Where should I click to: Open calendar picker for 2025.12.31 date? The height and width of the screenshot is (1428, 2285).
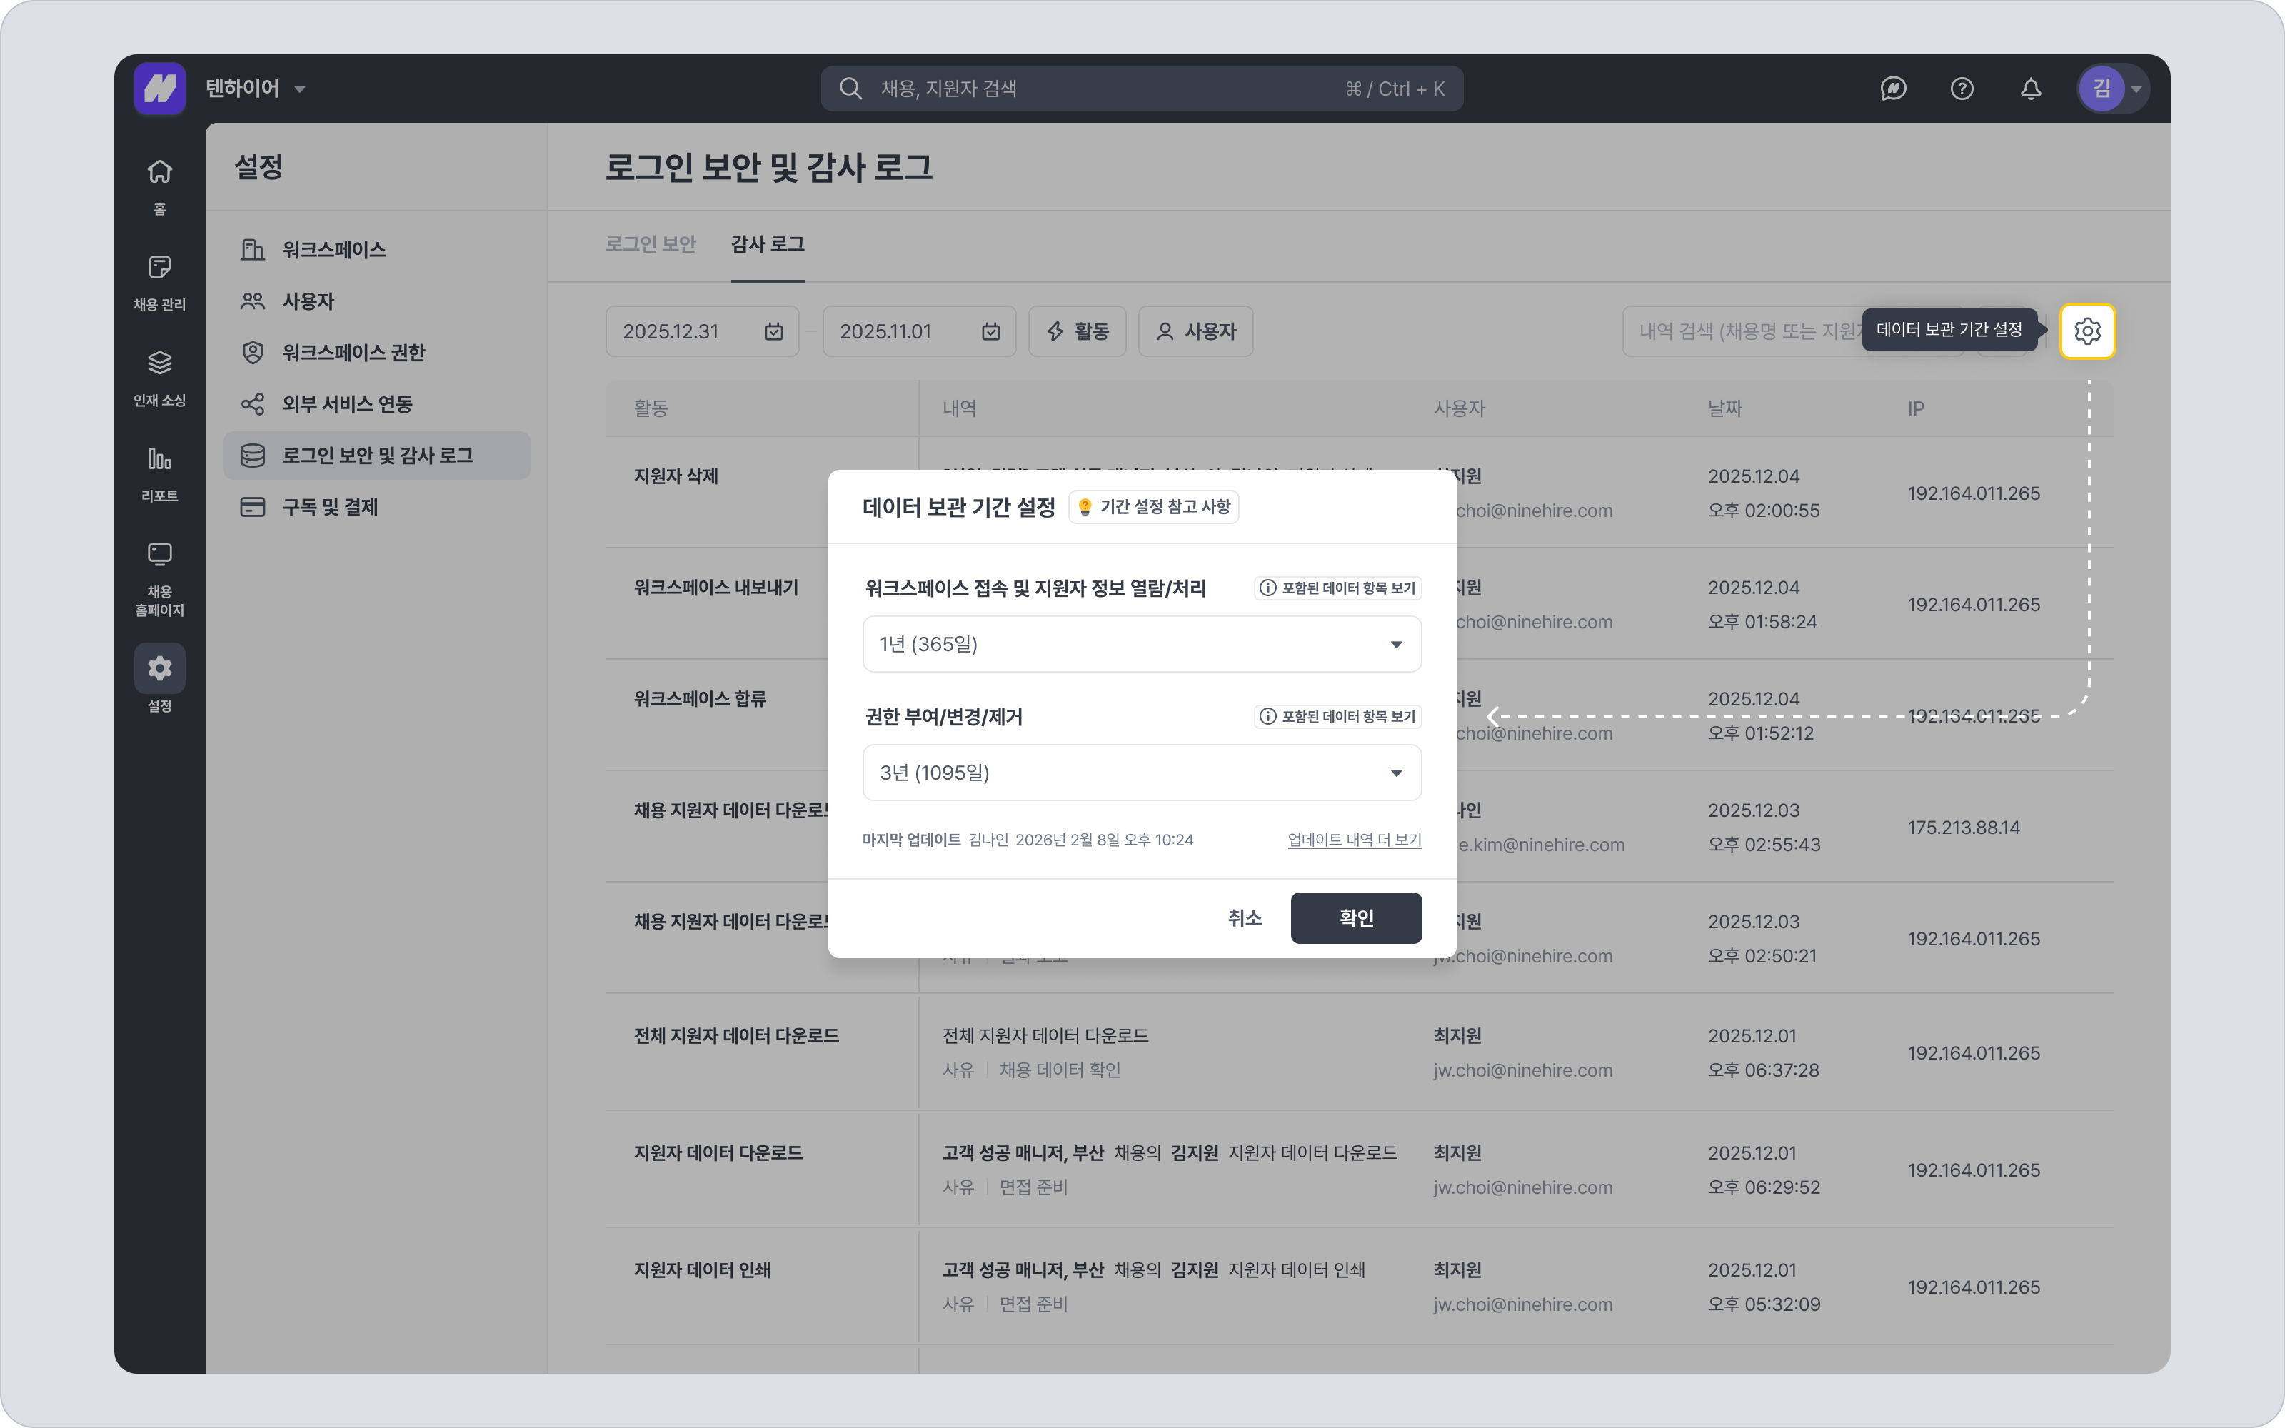(x=773, y=331)
